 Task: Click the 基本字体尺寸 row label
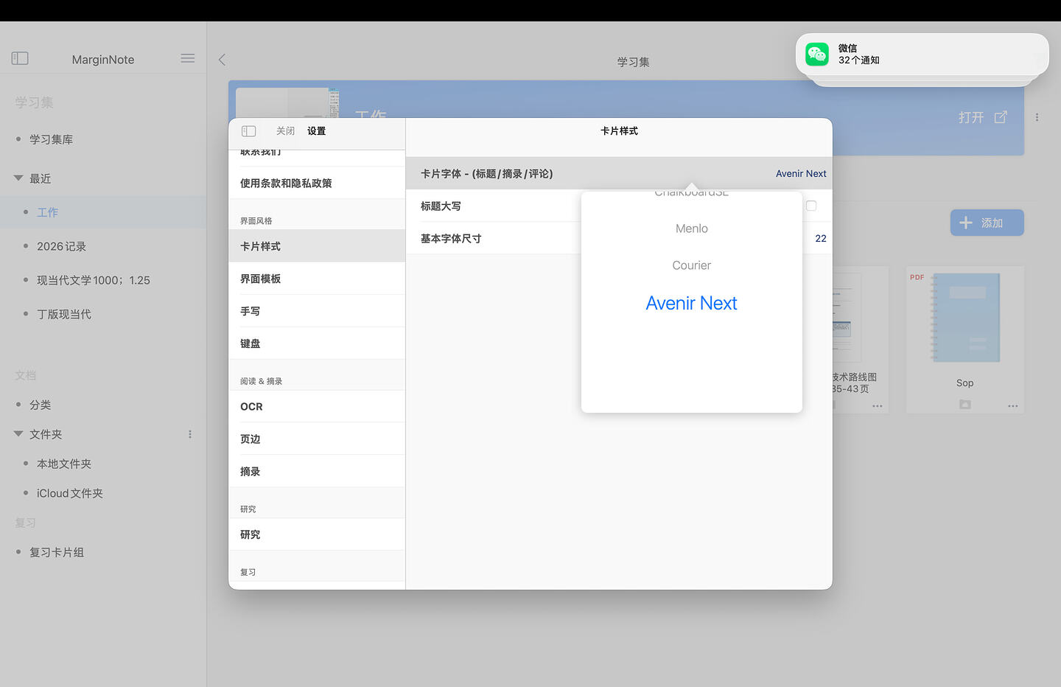(x=451, y=239)
